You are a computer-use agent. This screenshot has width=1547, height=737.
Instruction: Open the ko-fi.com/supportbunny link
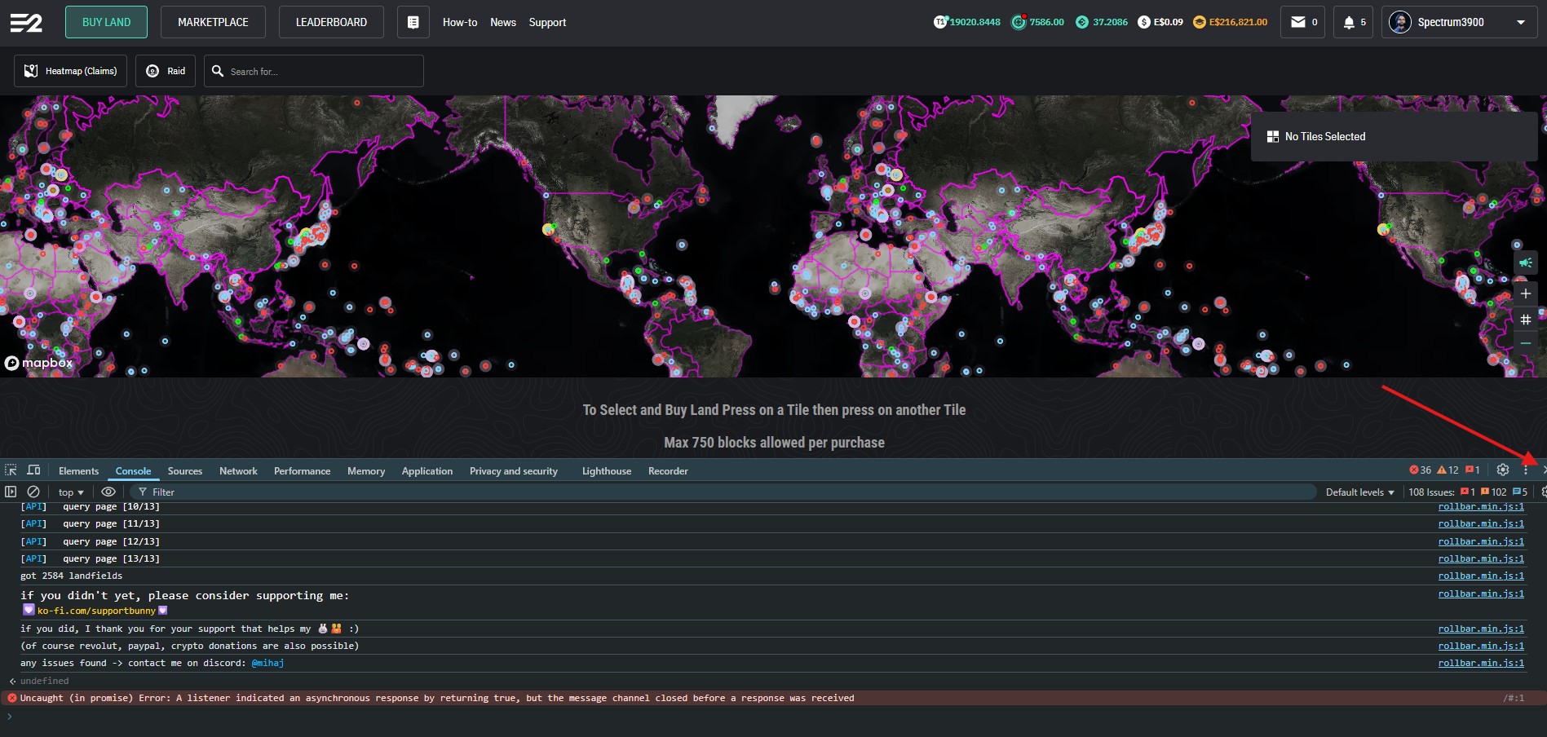point(96,611)
